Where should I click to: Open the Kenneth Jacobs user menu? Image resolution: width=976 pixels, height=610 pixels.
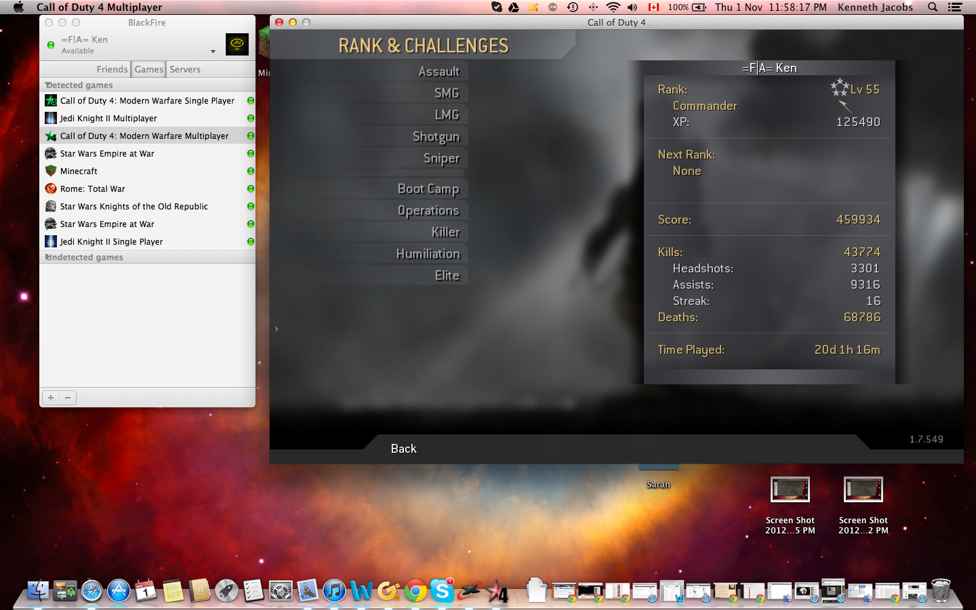click(x=875, y=7)
